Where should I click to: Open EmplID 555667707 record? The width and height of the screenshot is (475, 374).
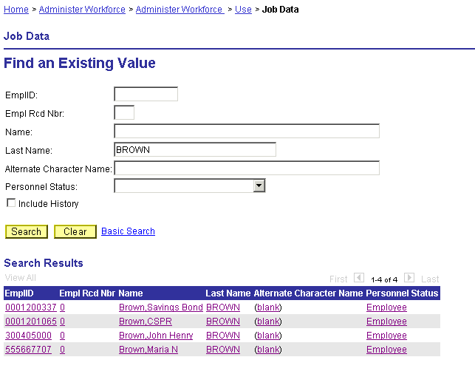[28, 350]
